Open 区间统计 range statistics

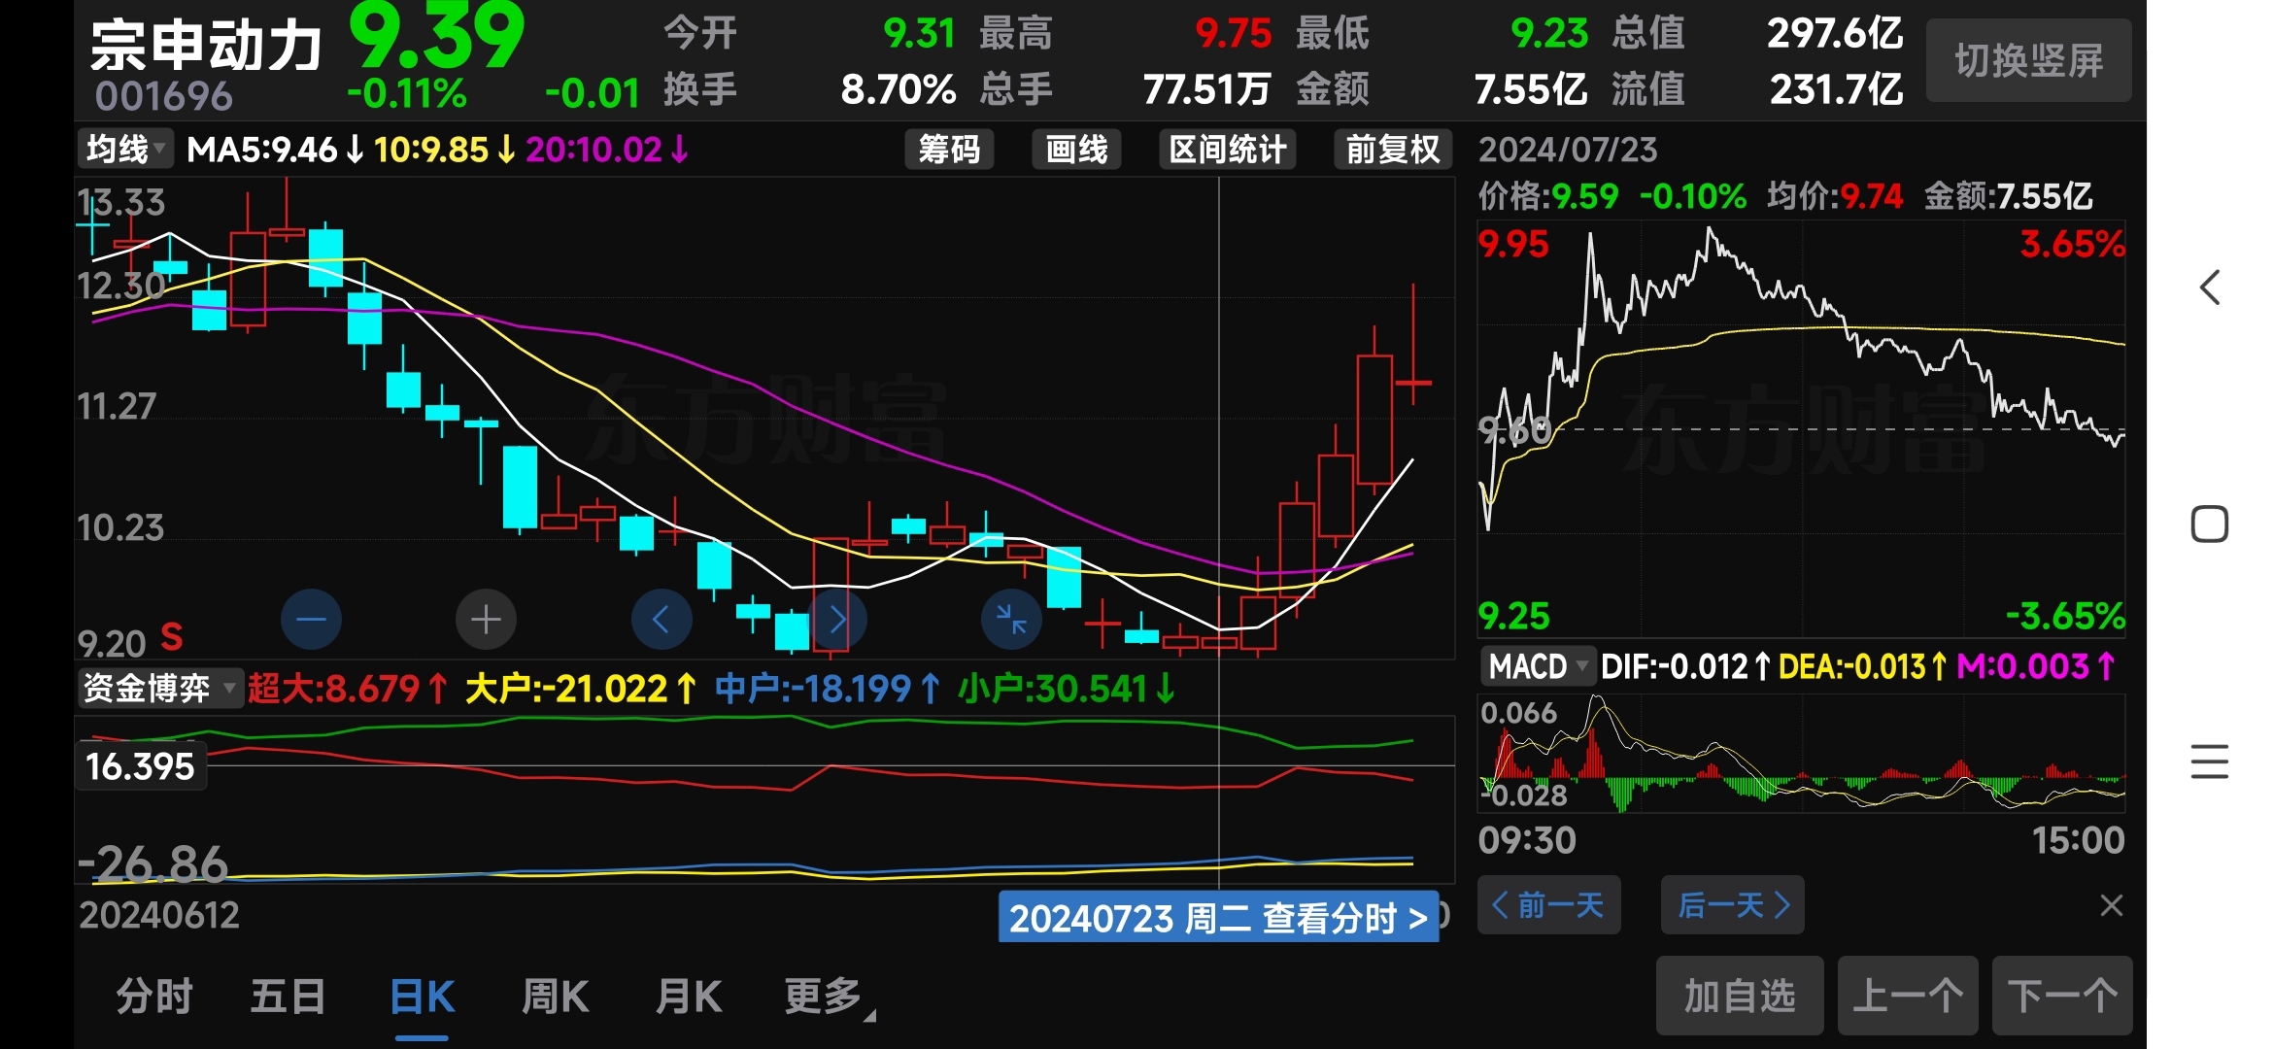(x=1228, y=150)
